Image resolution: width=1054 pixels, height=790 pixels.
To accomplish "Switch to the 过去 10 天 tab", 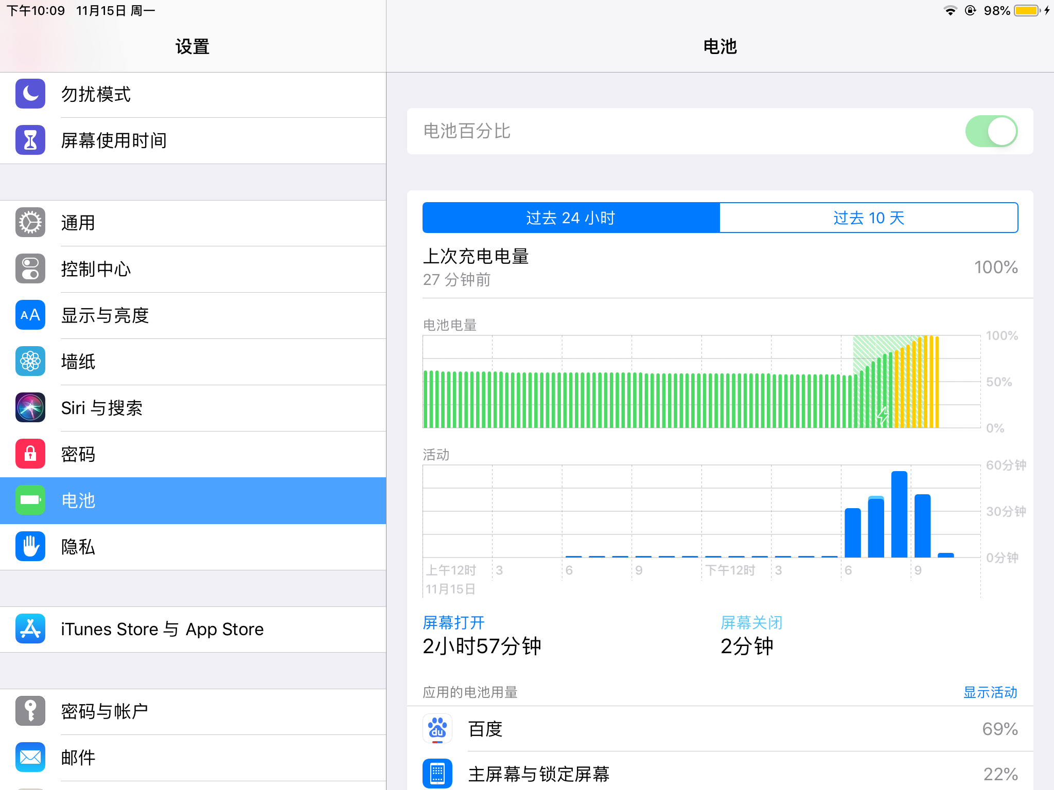I will click(868, 218).
